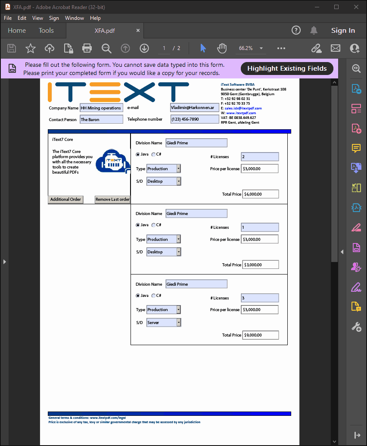This screenshot has width=367, height=446.
Task: Select Java in the bottom order section
Action: (139, 295)
